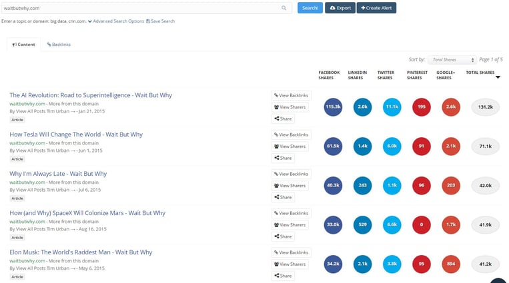View Sharers for SpaceX article
The height and width of the screenshot is (283, 509).
290,224
